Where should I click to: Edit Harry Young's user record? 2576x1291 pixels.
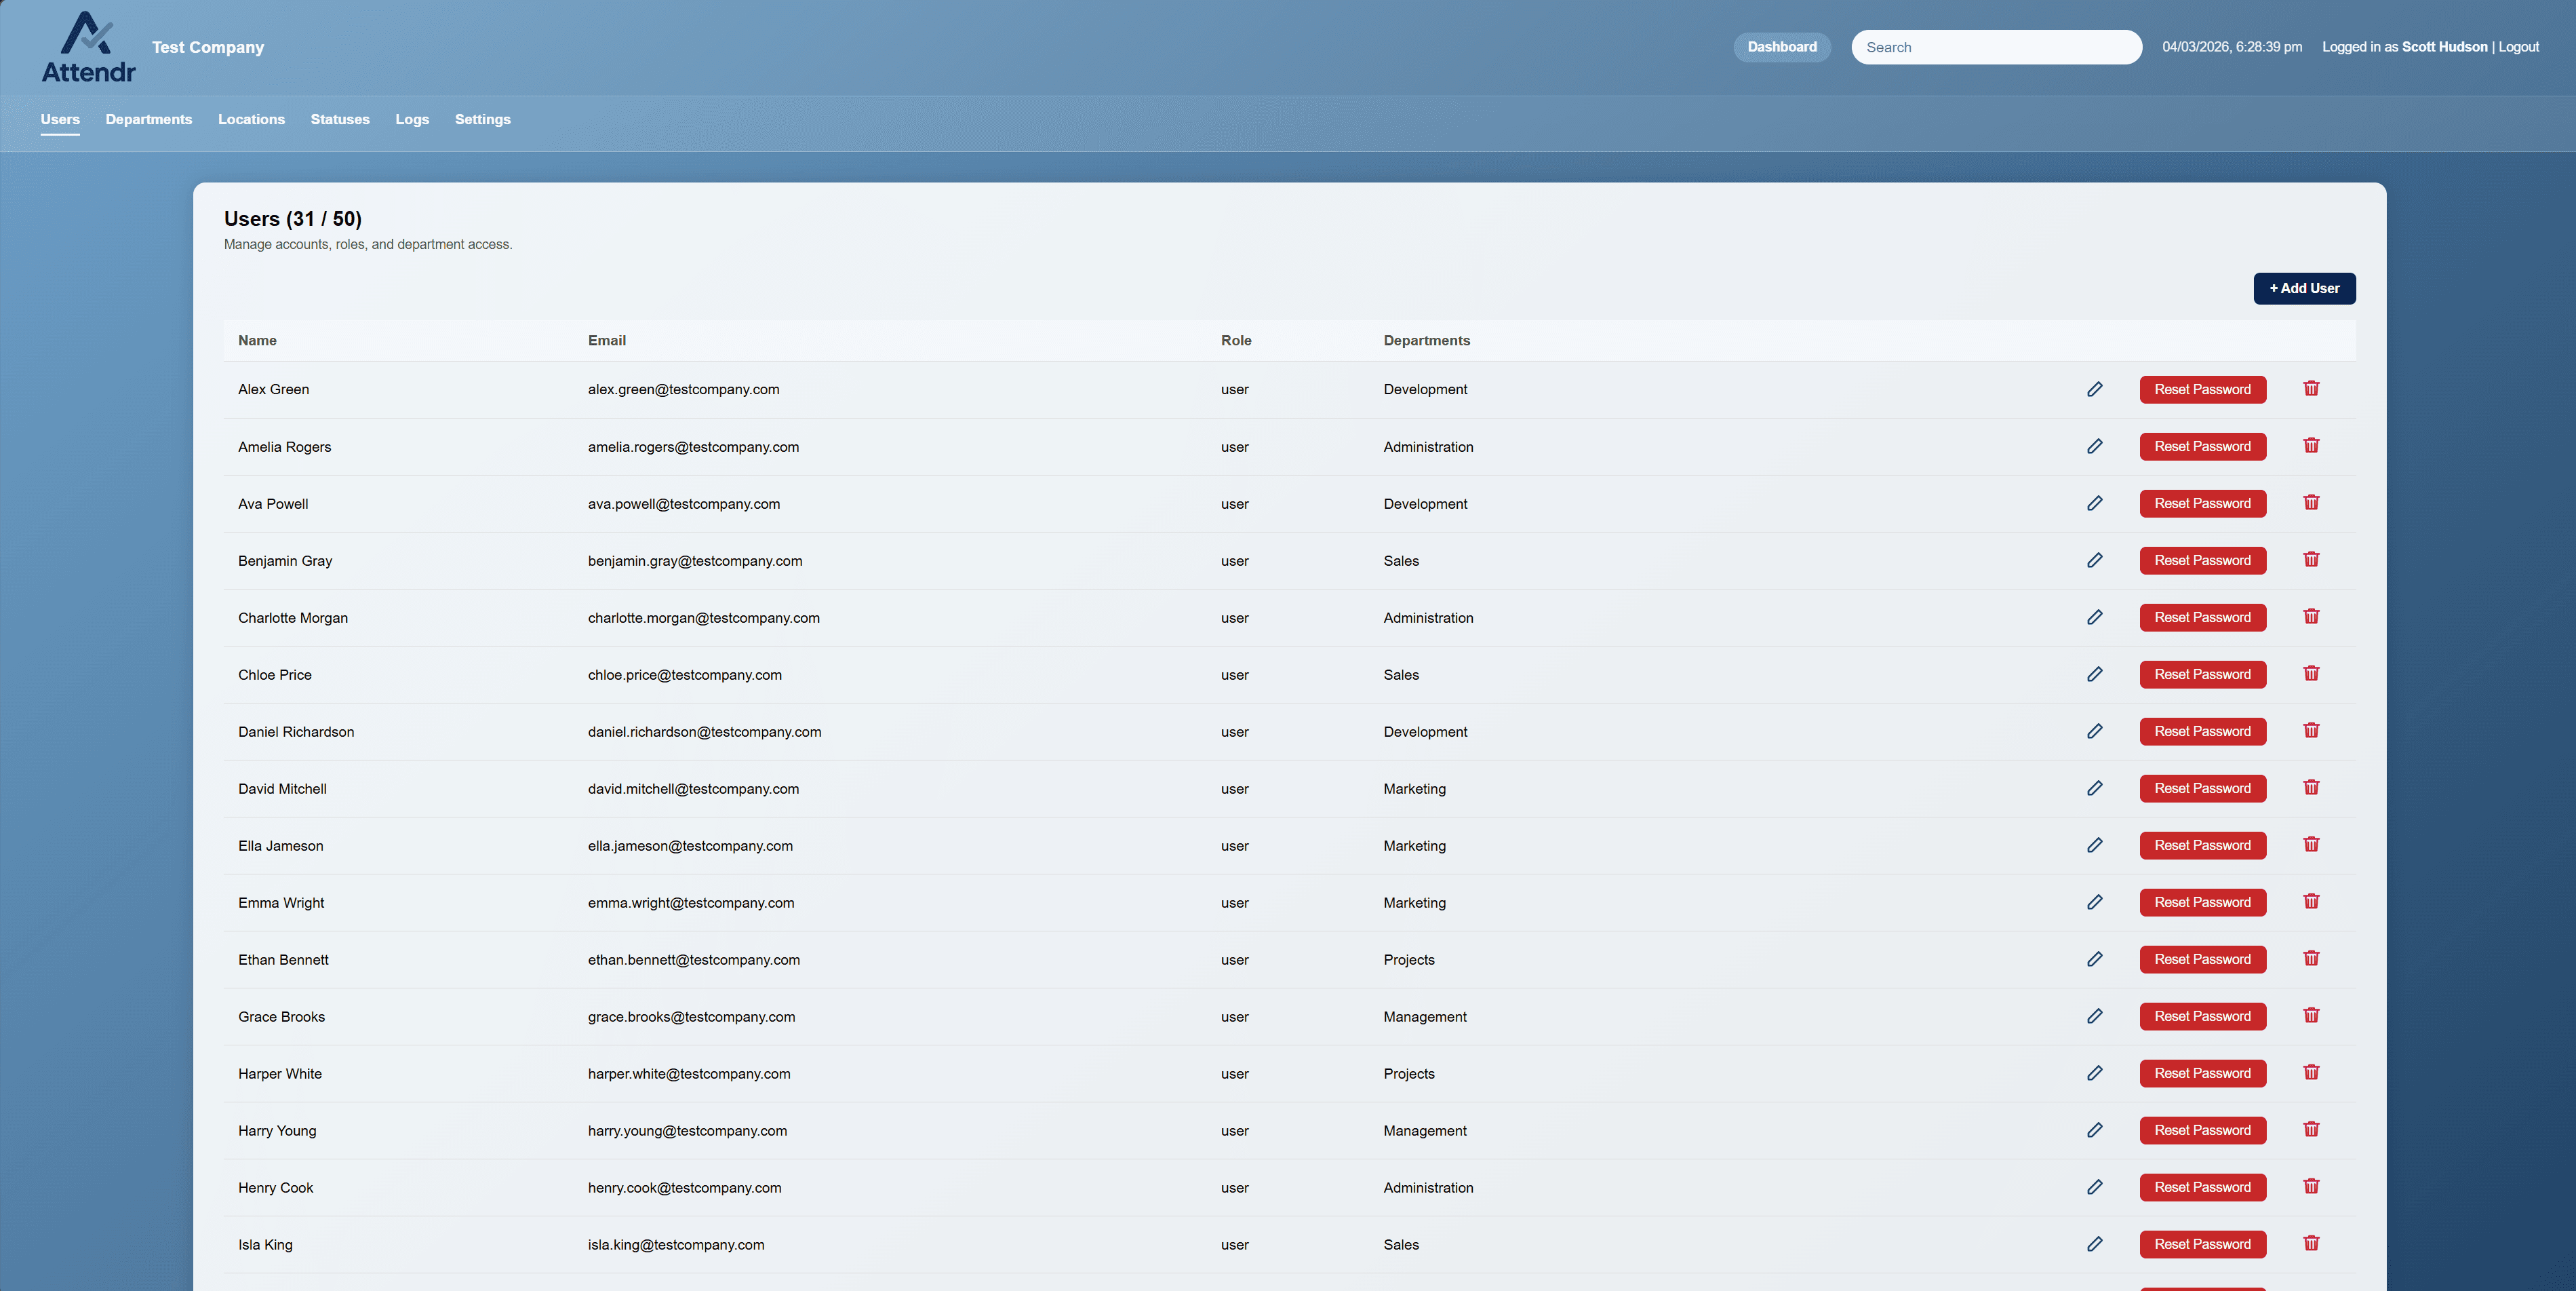click(x=2096, y=1131)
